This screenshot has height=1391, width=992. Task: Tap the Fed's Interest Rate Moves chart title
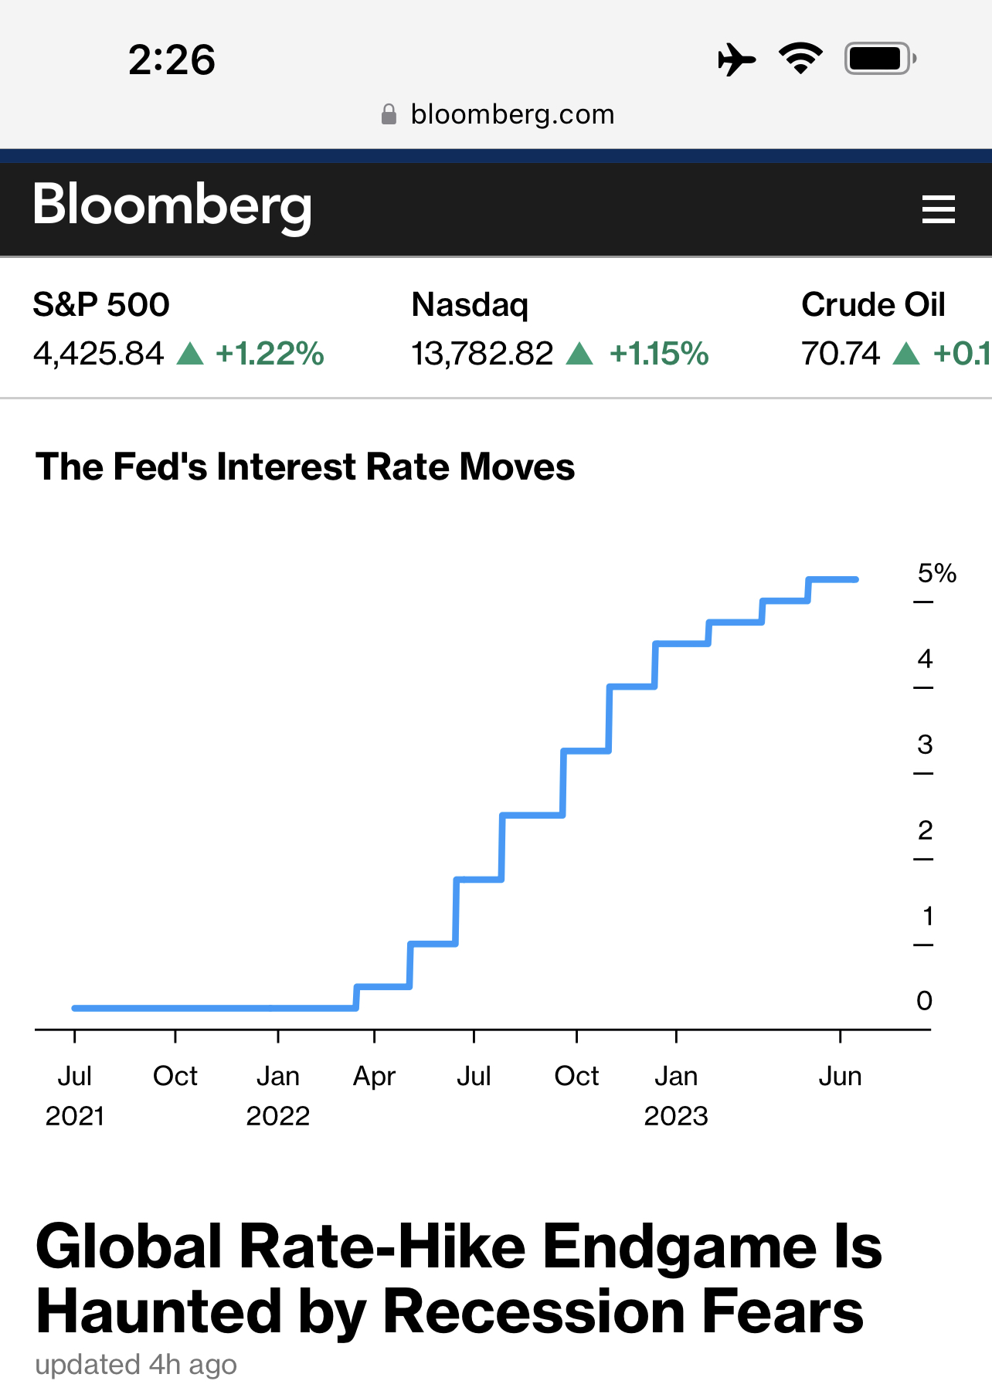point(305,467)
